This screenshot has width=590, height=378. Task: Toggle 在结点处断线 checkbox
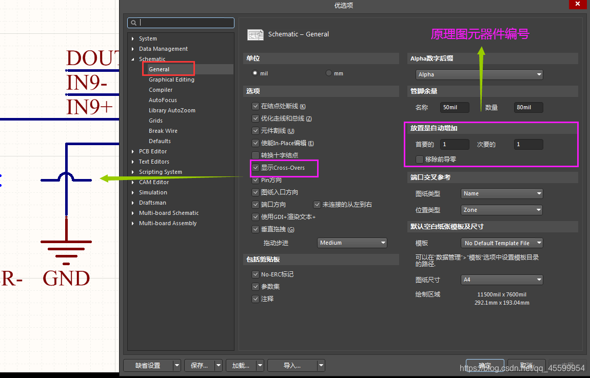255,107
